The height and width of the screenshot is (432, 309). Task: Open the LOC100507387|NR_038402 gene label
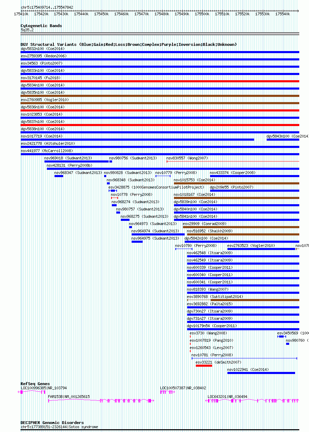(183, 388)
